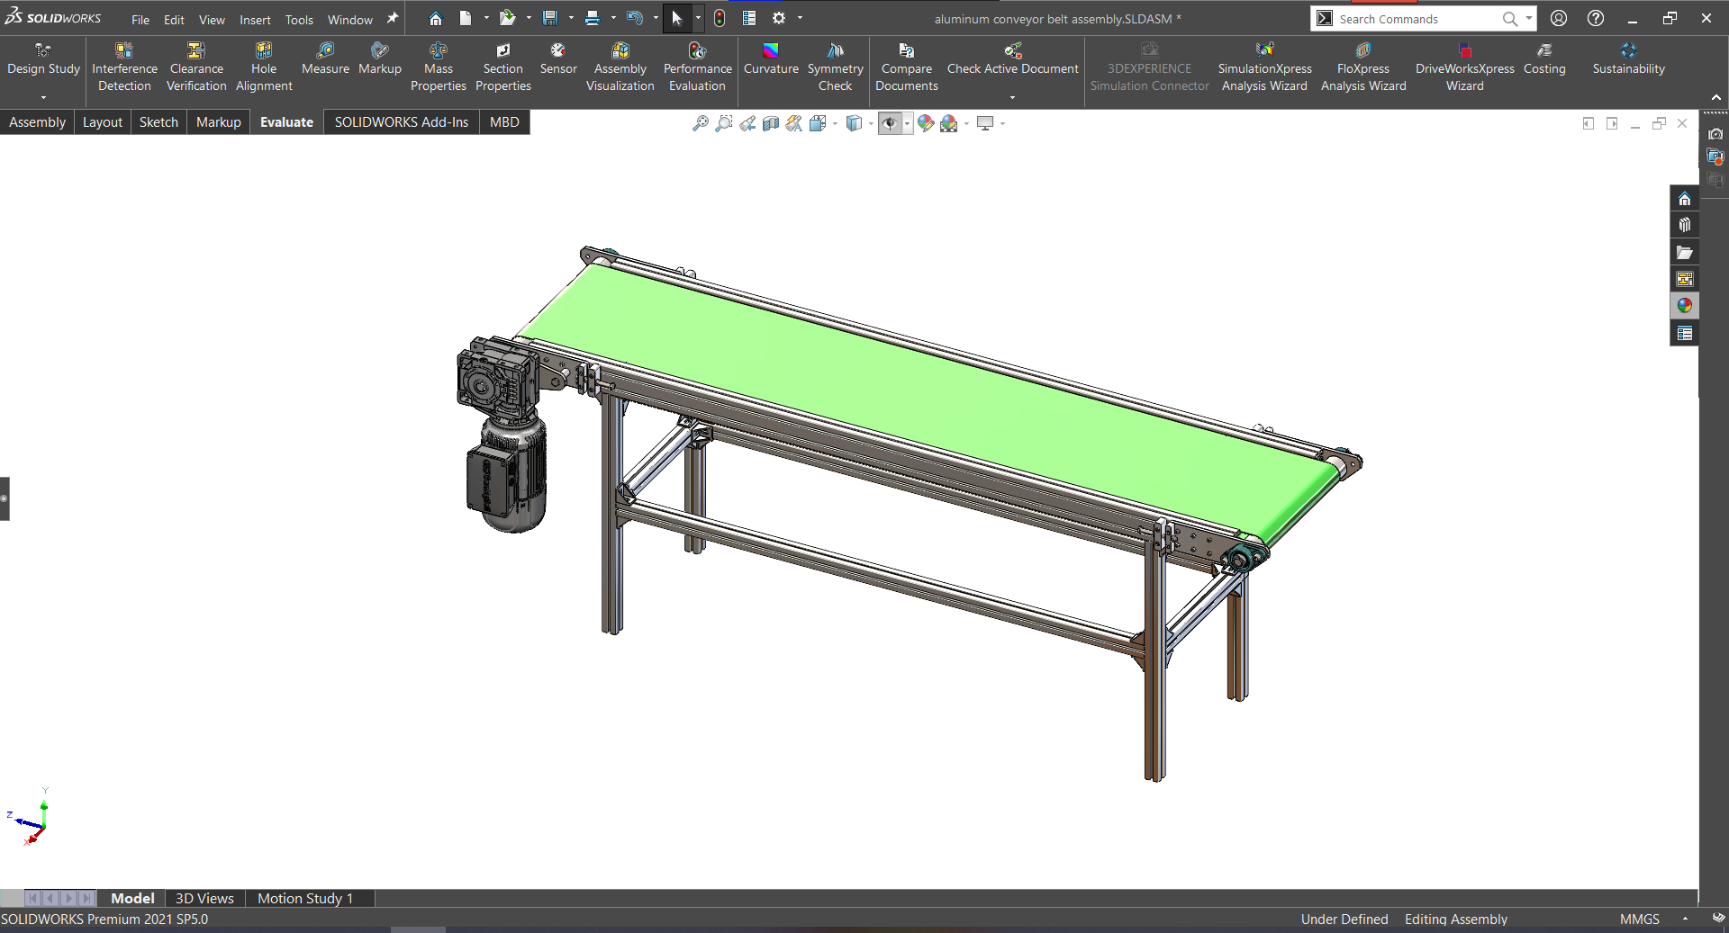Click the Rebuild traffic light icon
The height and width of the screenshot is (933, 1729).
(x=720, y=18)
